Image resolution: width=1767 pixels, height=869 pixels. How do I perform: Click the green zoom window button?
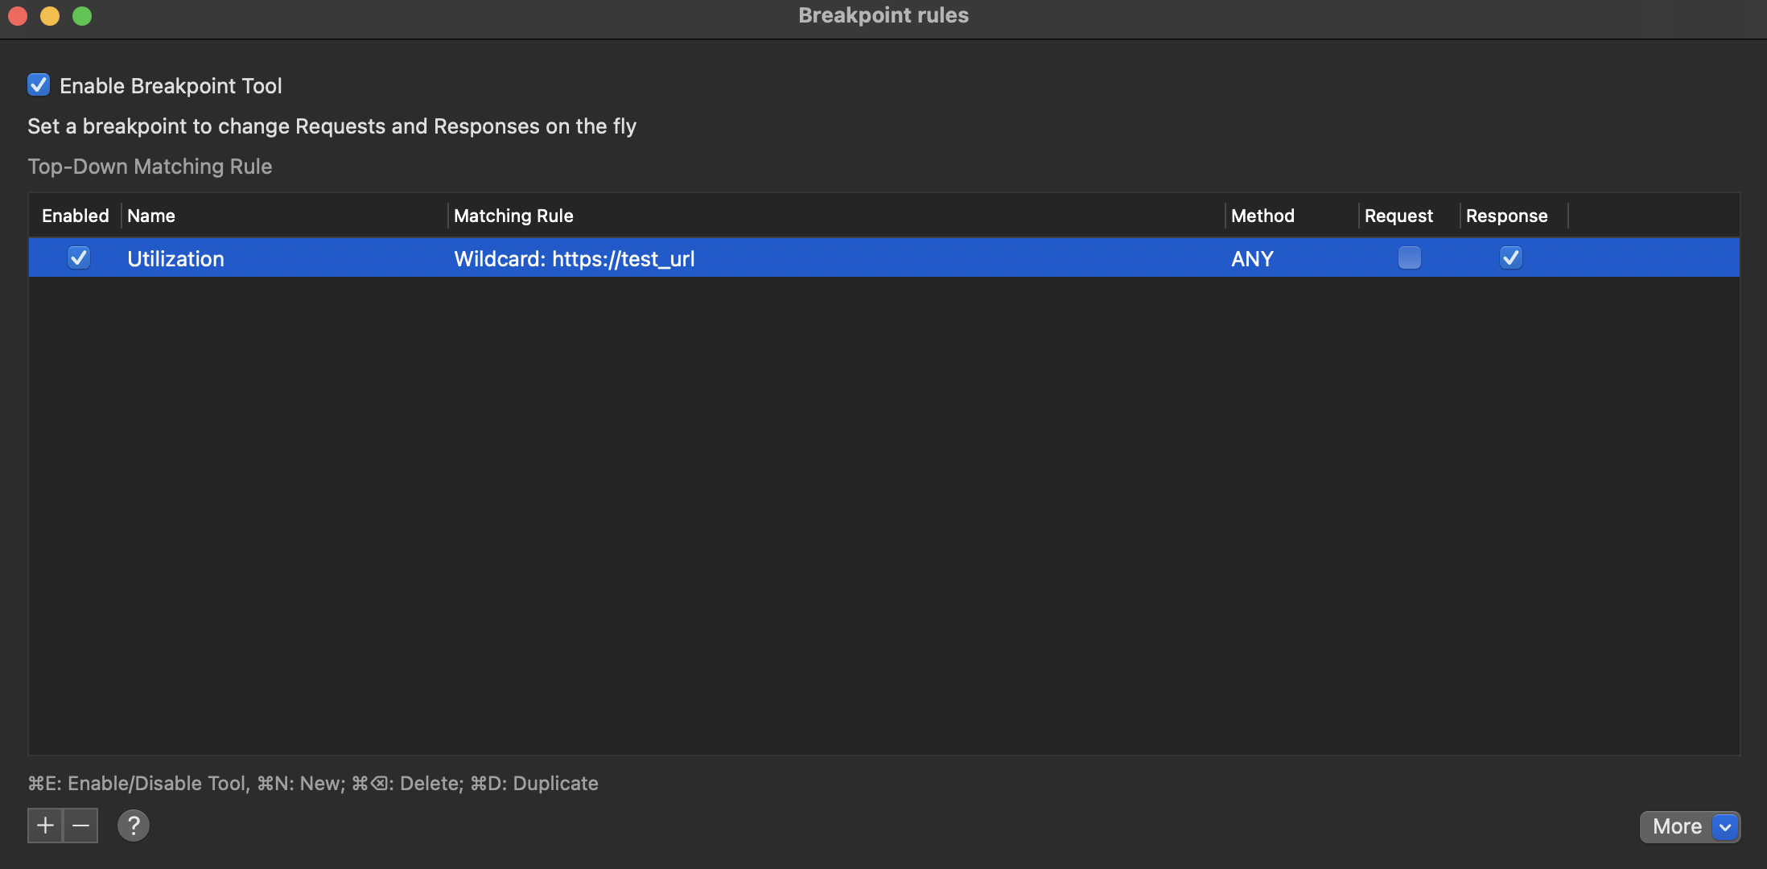[82, 16]
